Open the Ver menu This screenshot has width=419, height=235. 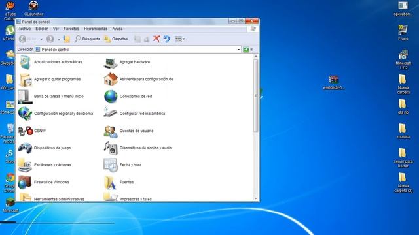56,29
